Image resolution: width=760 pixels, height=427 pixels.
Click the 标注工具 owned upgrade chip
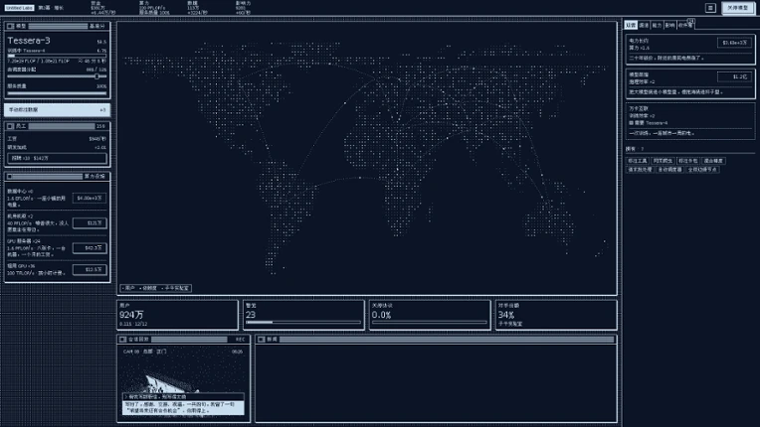(638, 161)
